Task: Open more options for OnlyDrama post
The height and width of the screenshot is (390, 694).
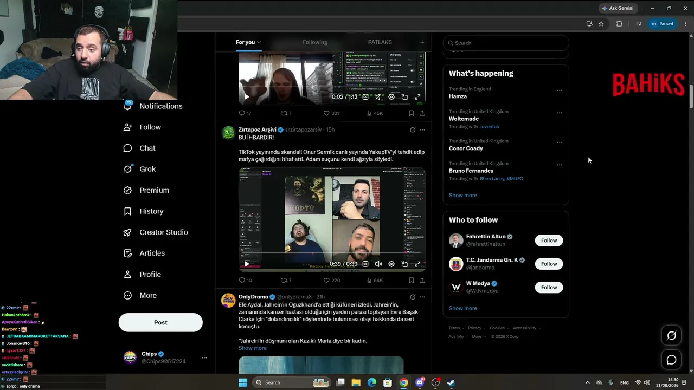Action: [422, 297]
